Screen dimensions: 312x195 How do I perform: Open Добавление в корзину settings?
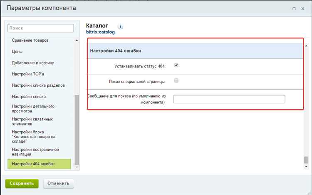33,63
